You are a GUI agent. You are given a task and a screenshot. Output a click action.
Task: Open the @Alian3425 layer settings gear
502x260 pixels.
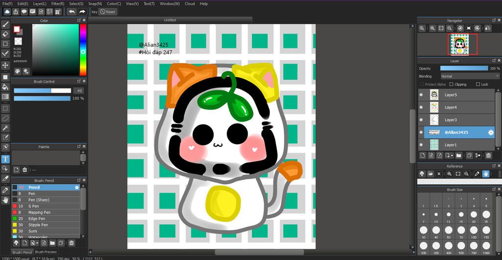491,132
